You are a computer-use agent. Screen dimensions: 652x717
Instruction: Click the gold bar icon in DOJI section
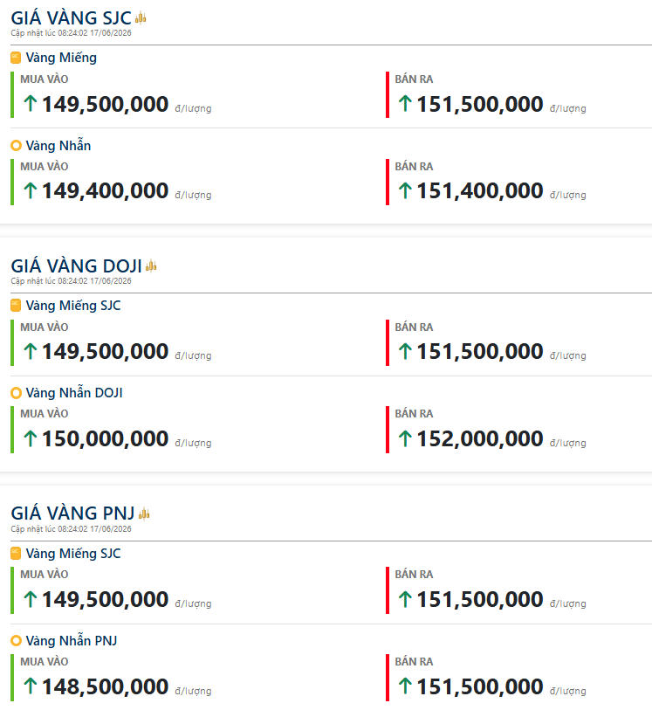tap(16, 306)
